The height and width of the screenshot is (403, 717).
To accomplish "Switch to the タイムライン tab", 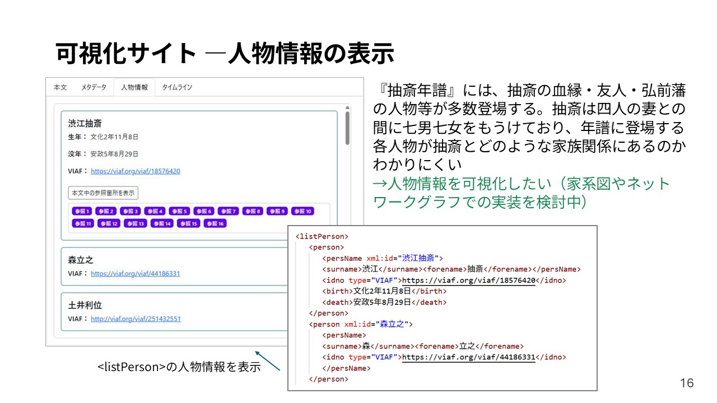I will click(177, 87).
